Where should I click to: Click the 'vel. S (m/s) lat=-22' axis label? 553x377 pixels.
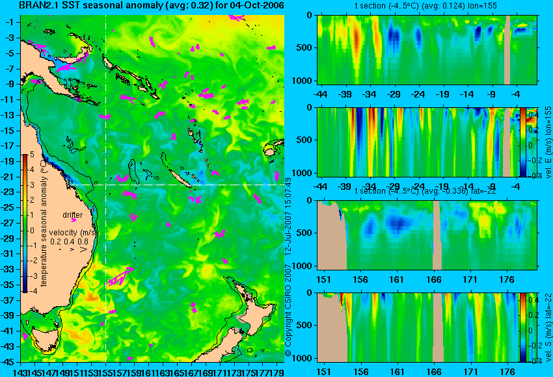(548, 328)
